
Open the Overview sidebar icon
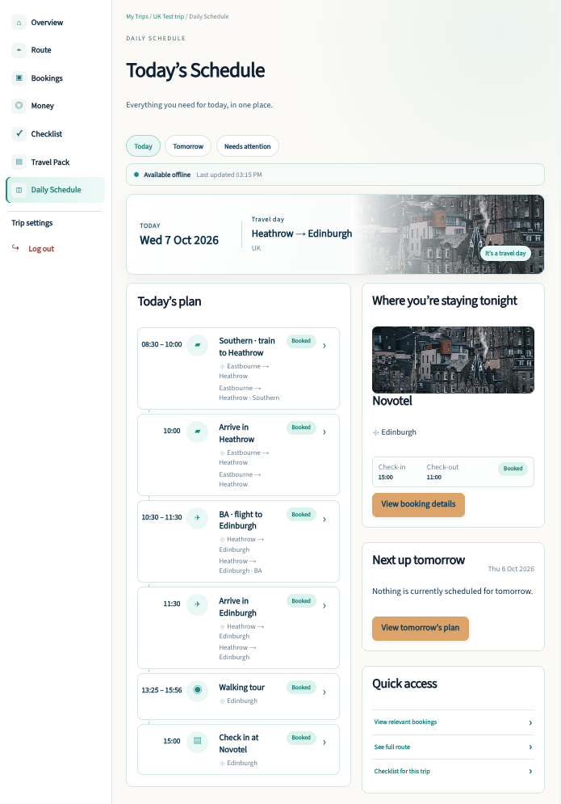pos(19,23)
